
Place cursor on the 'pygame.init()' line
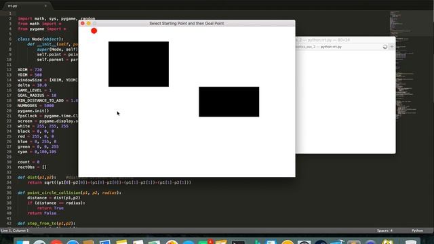[33, 110]
